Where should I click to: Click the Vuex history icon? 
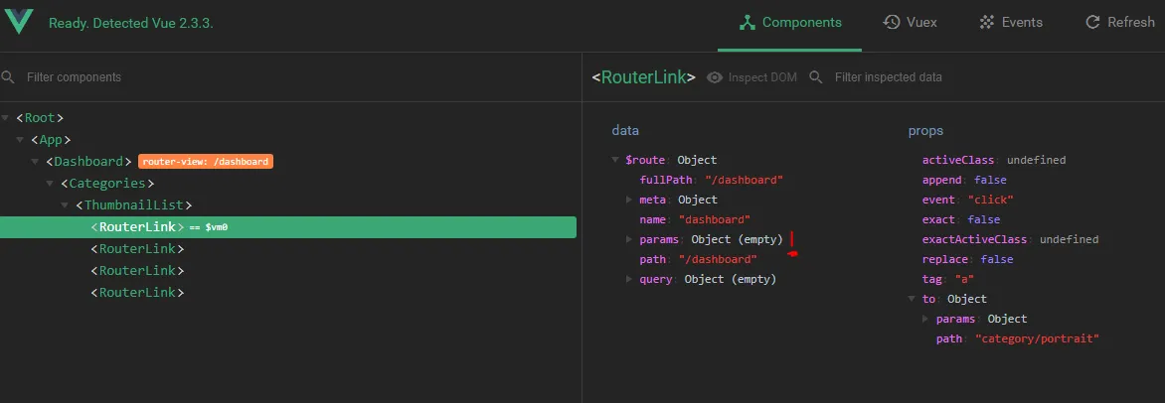pyautogui.click(x=892, y=22)
